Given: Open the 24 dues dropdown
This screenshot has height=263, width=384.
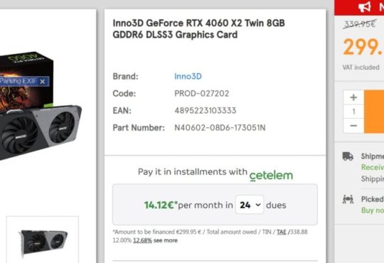Looking at the screenshot, I should (250, 205).
